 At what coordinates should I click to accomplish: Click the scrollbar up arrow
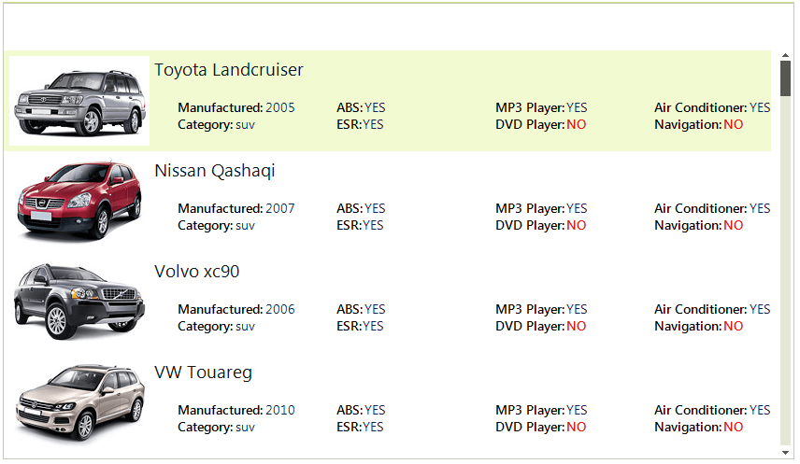[x=785, y=56]
